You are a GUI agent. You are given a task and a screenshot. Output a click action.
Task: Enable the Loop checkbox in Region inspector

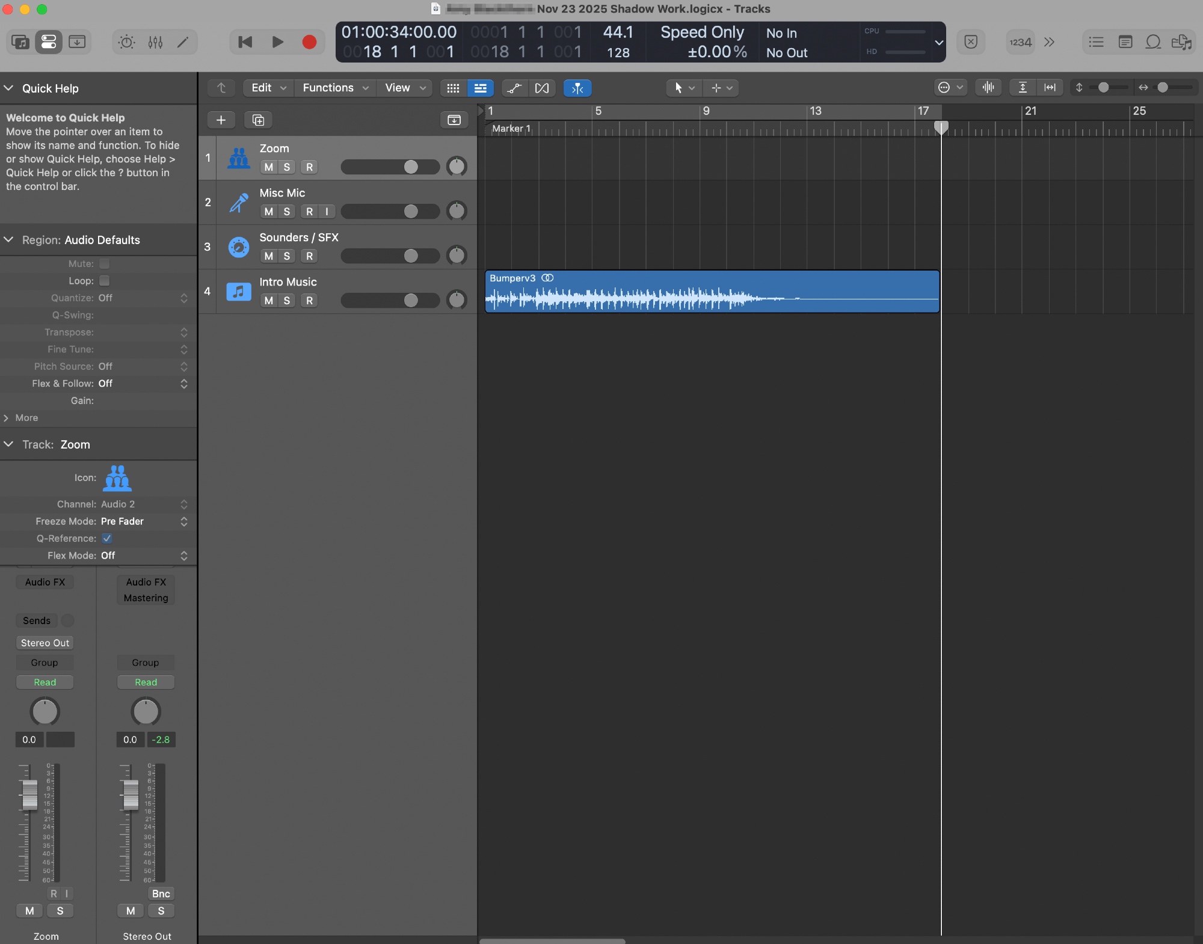click(x=105, y=281)
